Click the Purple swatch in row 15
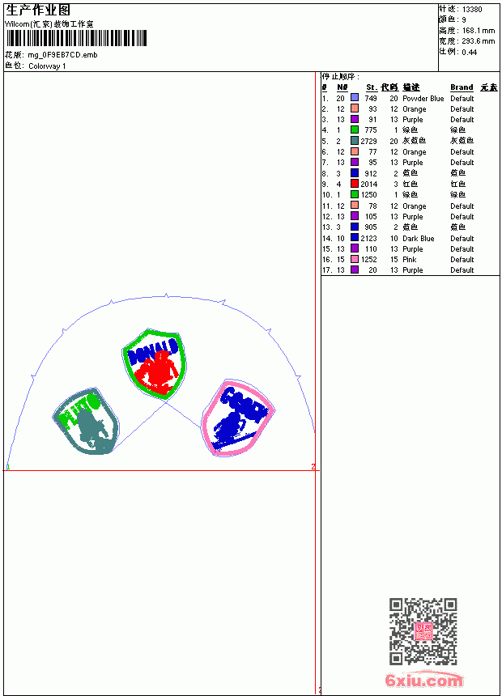 (x=355, y=248)
